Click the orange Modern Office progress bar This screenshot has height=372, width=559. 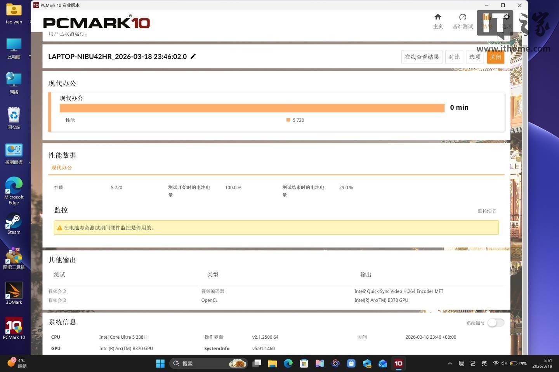pyautogui.click(x=252, y=108)
